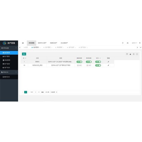Click the pencil edit icon for role ID 10
This screenshot has height=142, width=142.
[108, 65]
